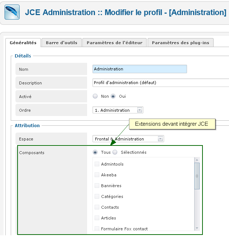The height and width of the screenshot is (236, 229).
Task: Check the Admintools checkbox
Action: tap(97, 164)
